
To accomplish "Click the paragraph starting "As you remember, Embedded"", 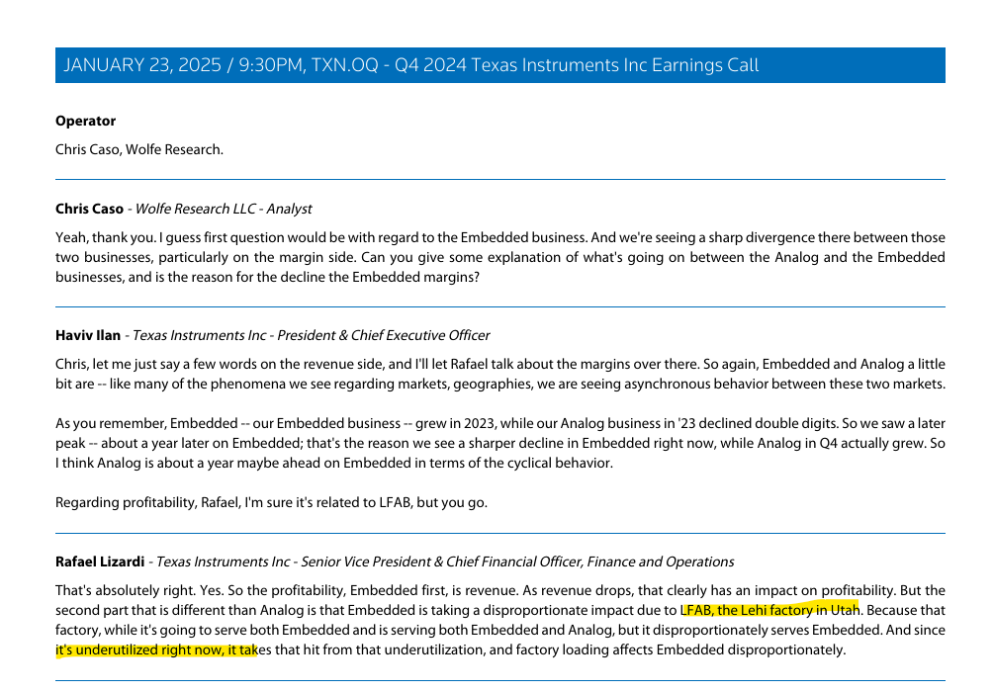I will (x=500, y=443).
